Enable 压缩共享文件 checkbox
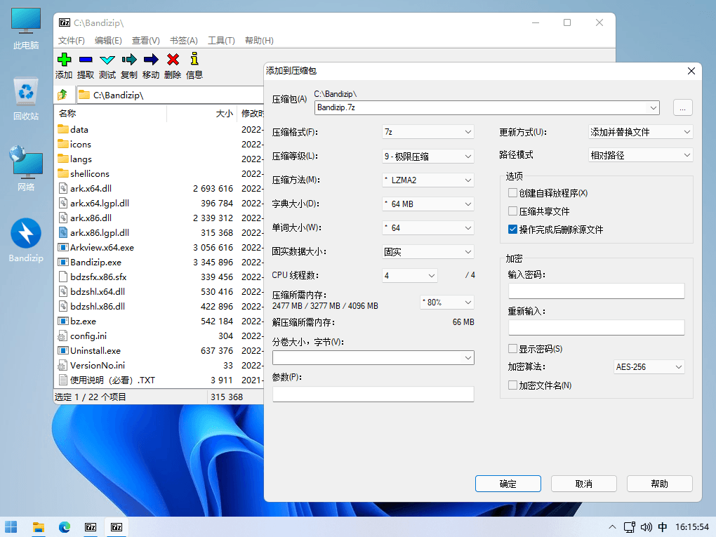The width and height of the screenshot is (716, 537). (x=513, y=211)
